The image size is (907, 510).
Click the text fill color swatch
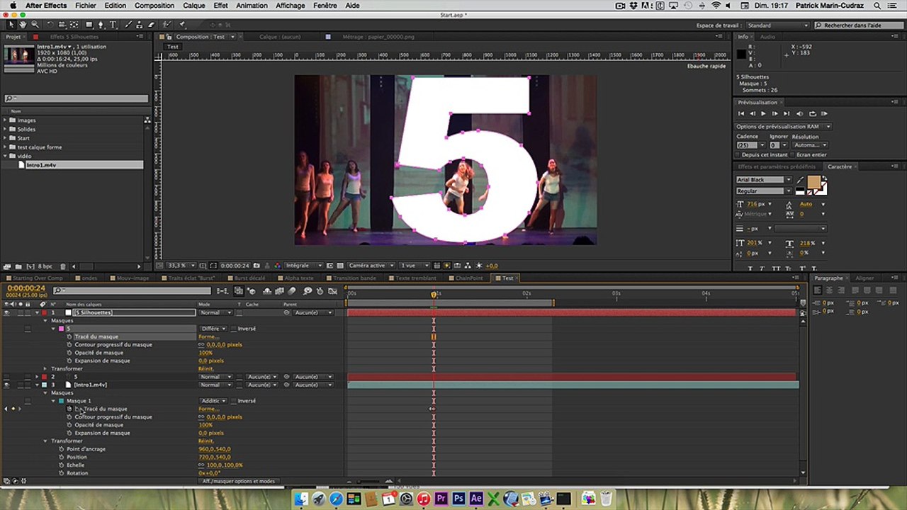point(813,183)
